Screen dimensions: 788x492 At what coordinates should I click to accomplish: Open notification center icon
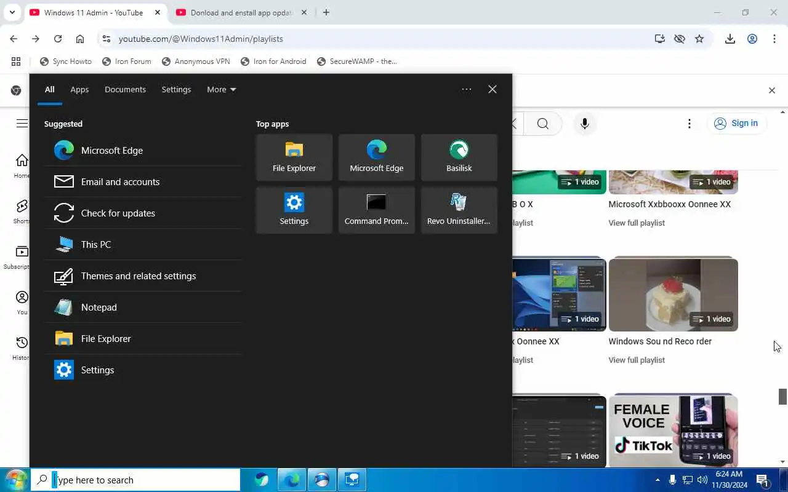point(762,480)
